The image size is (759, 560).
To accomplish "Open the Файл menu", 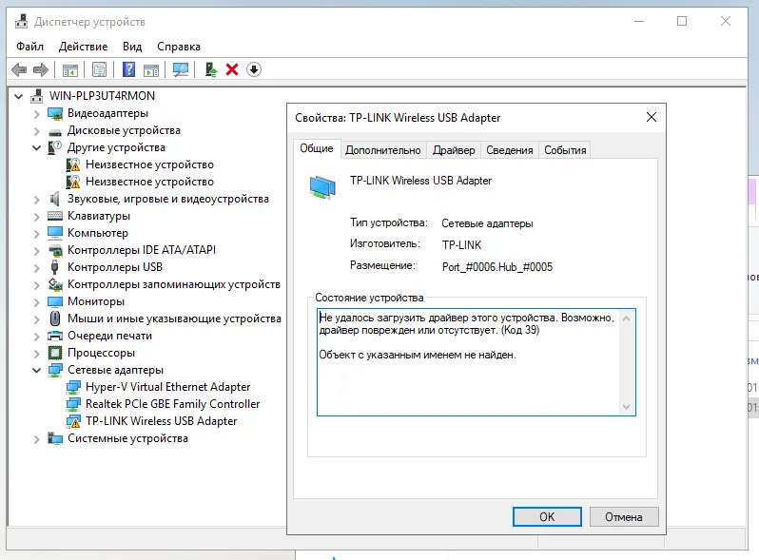I will click(30, 47).
